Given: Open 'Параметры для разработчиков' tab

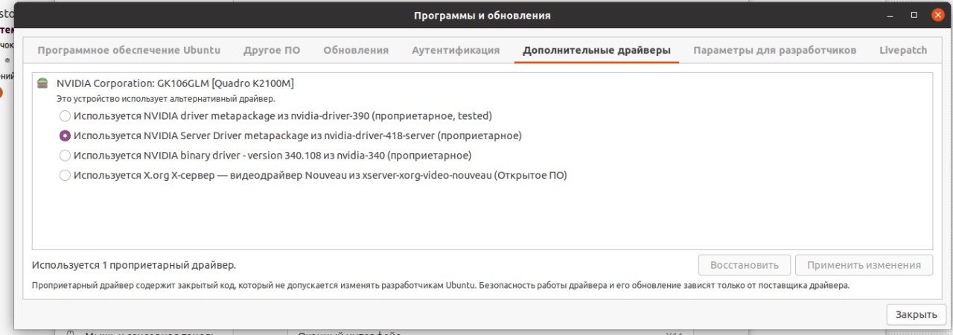Looking at the screenshot, I should [774, 51].
